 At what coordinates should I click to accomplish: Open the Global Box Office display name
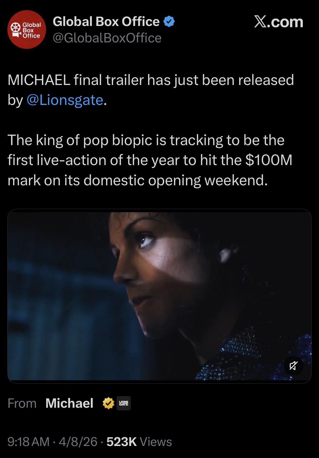106,21
